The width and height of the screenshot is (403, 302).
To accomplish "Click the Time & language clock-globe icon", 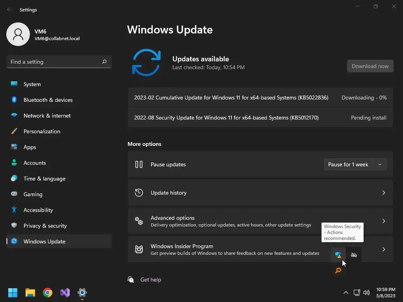I will coord(14,178).
